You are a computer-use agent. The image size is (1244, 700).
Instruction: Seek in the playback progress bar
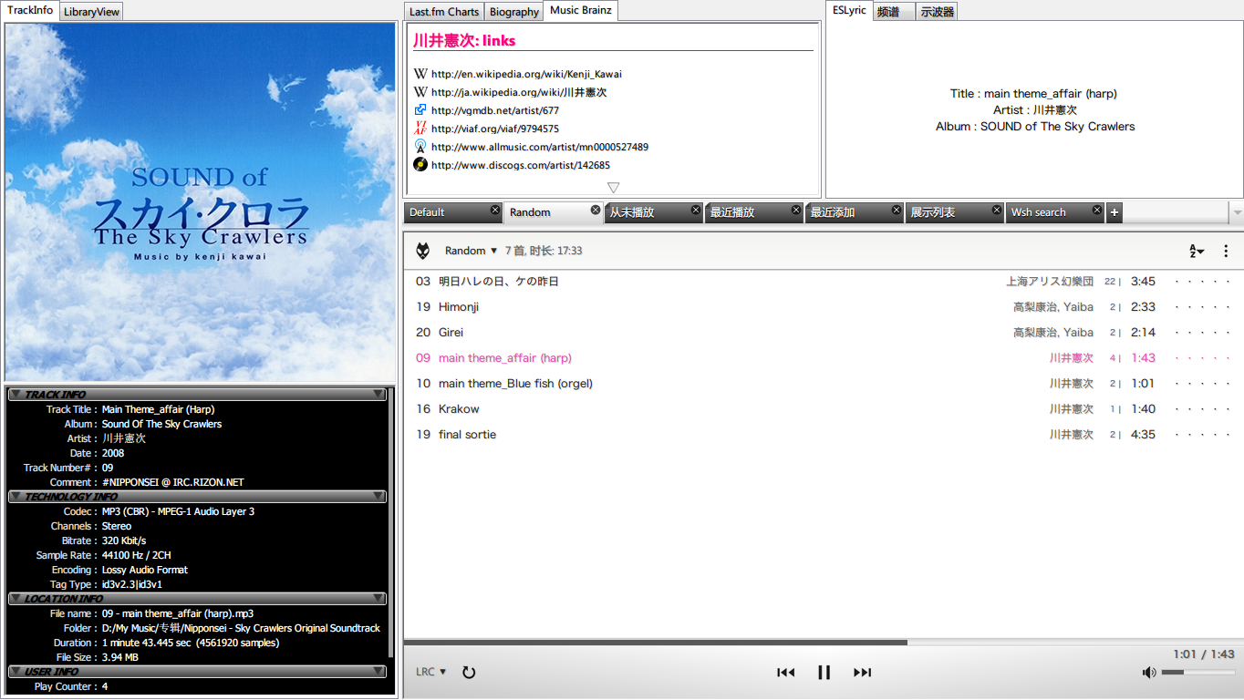coord(824,643)
